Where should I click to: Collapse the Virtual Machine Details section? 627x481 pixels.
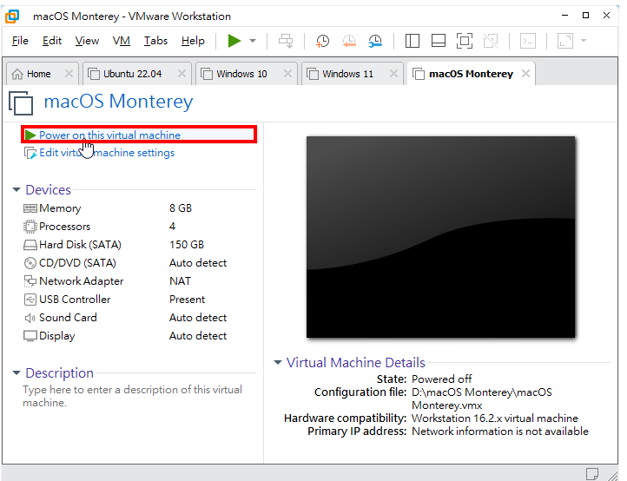click(278, 362)
